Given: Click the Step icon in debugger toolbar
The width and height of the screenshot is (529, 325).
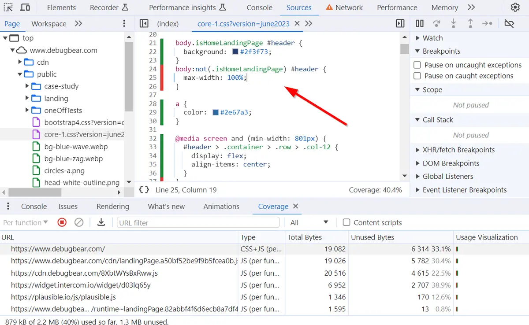Looking at the screenshot, I should click(487, 24).
